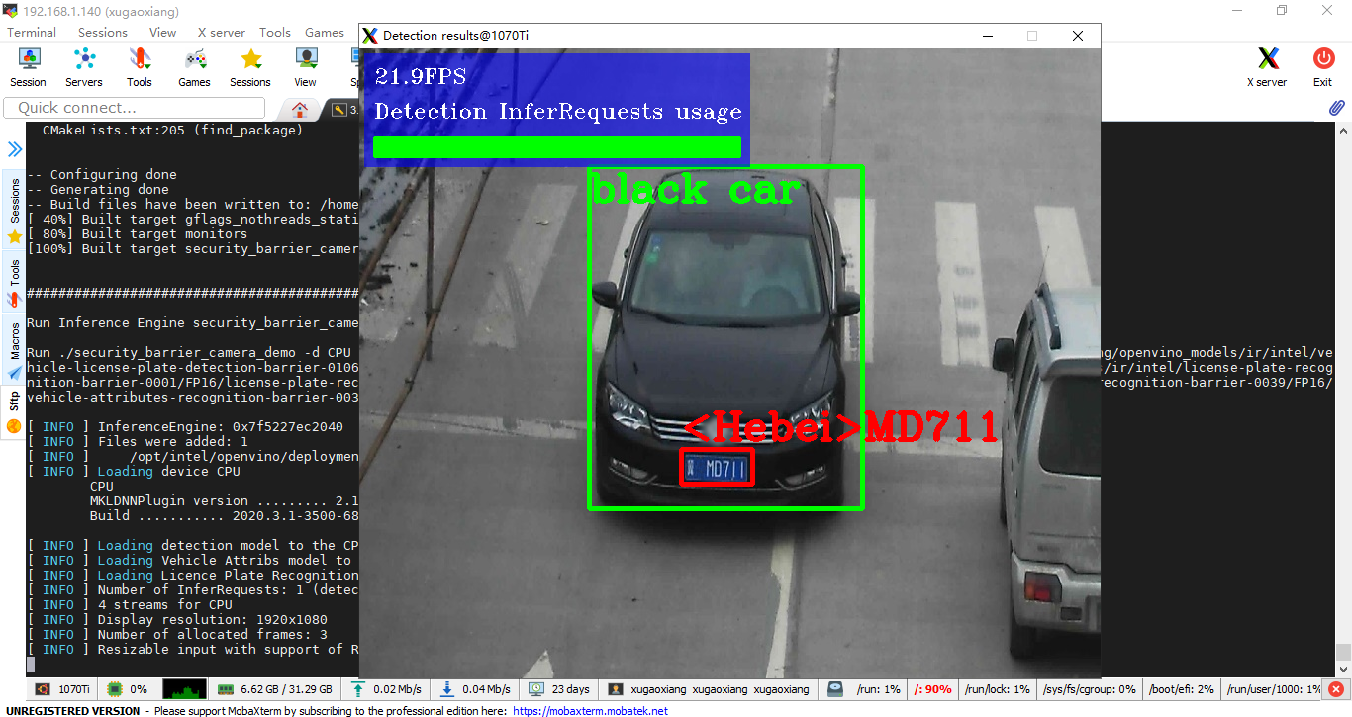Click the 6.62 GB / 31.29 GB memory status
The width and height of the screenshot is (1352, 717).
click(275, 689)
